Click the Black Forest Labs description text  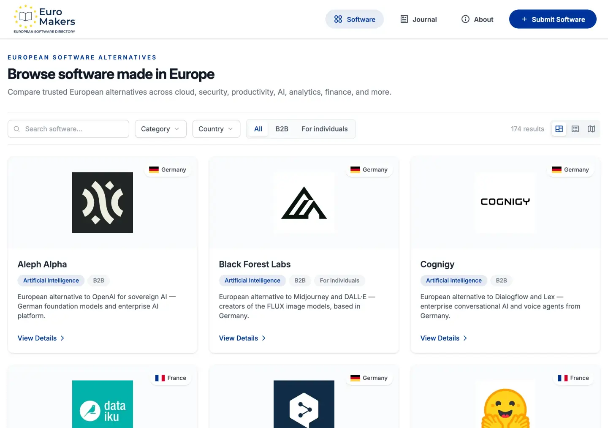297,306
